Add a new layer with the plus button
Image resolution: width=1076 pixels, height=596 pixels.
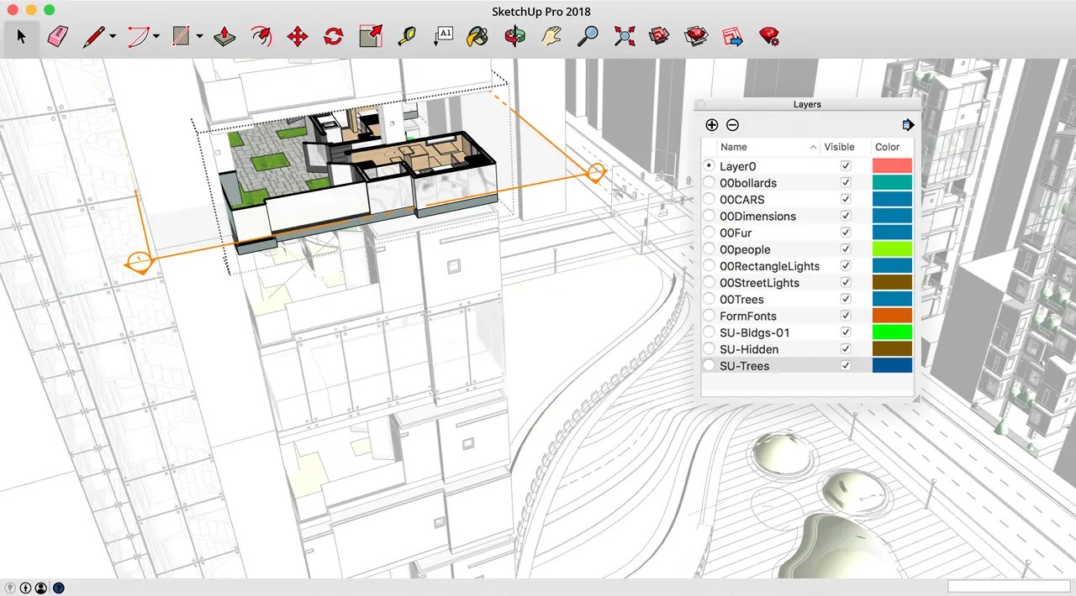point(712,124)
